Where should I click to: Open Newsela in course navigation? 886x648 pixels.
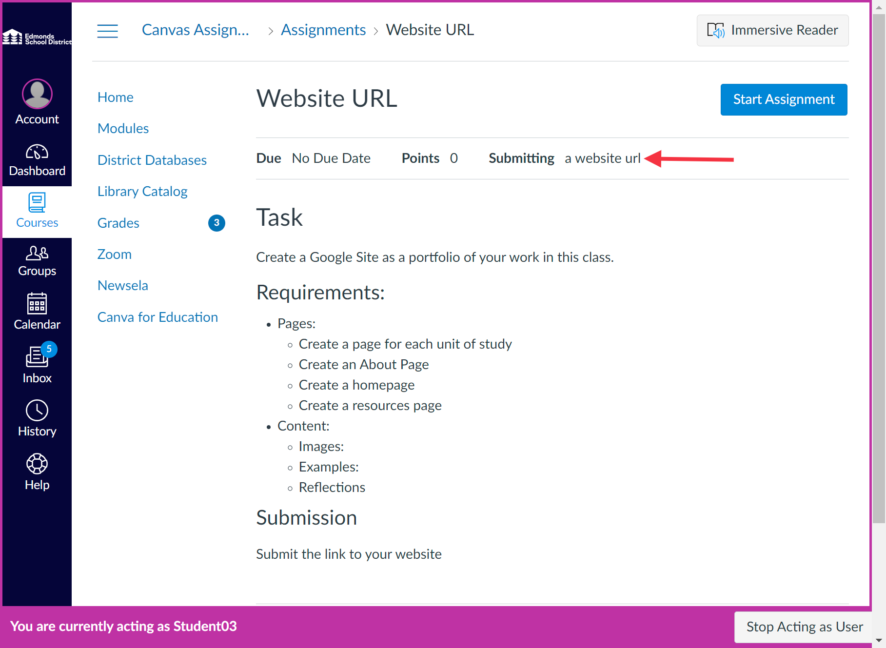pos(123,286)
